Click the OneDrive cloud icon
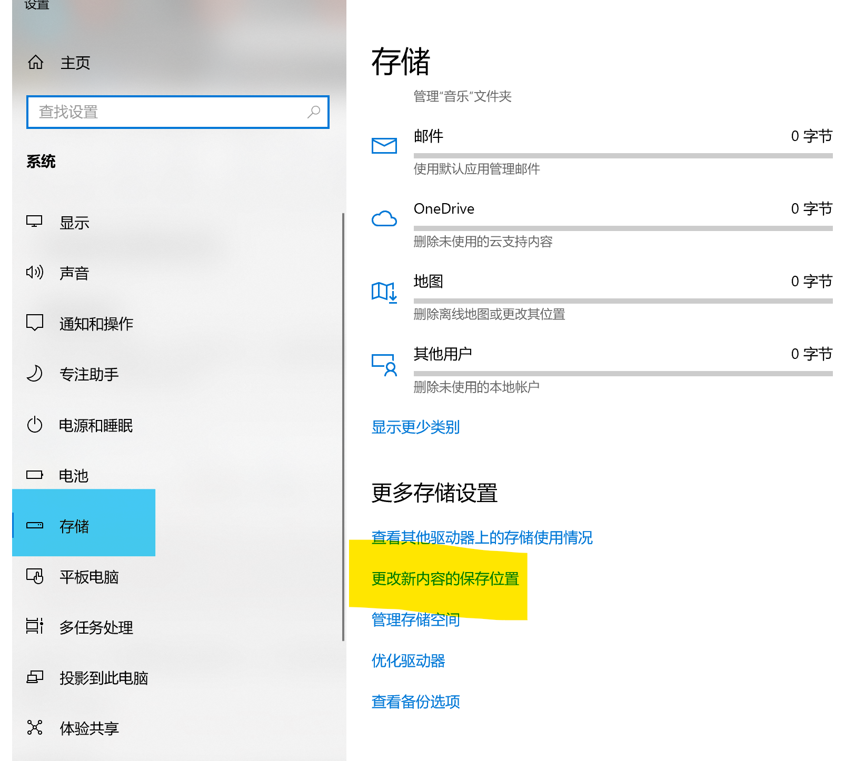865x761 pixels. tap(384, 218)
